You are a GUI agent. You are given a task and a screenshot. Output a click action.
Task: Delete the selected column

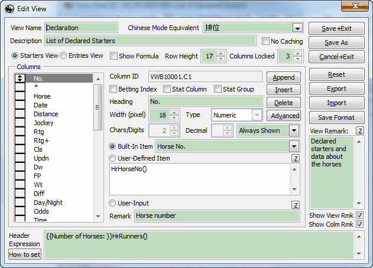(x=284, y=103)
